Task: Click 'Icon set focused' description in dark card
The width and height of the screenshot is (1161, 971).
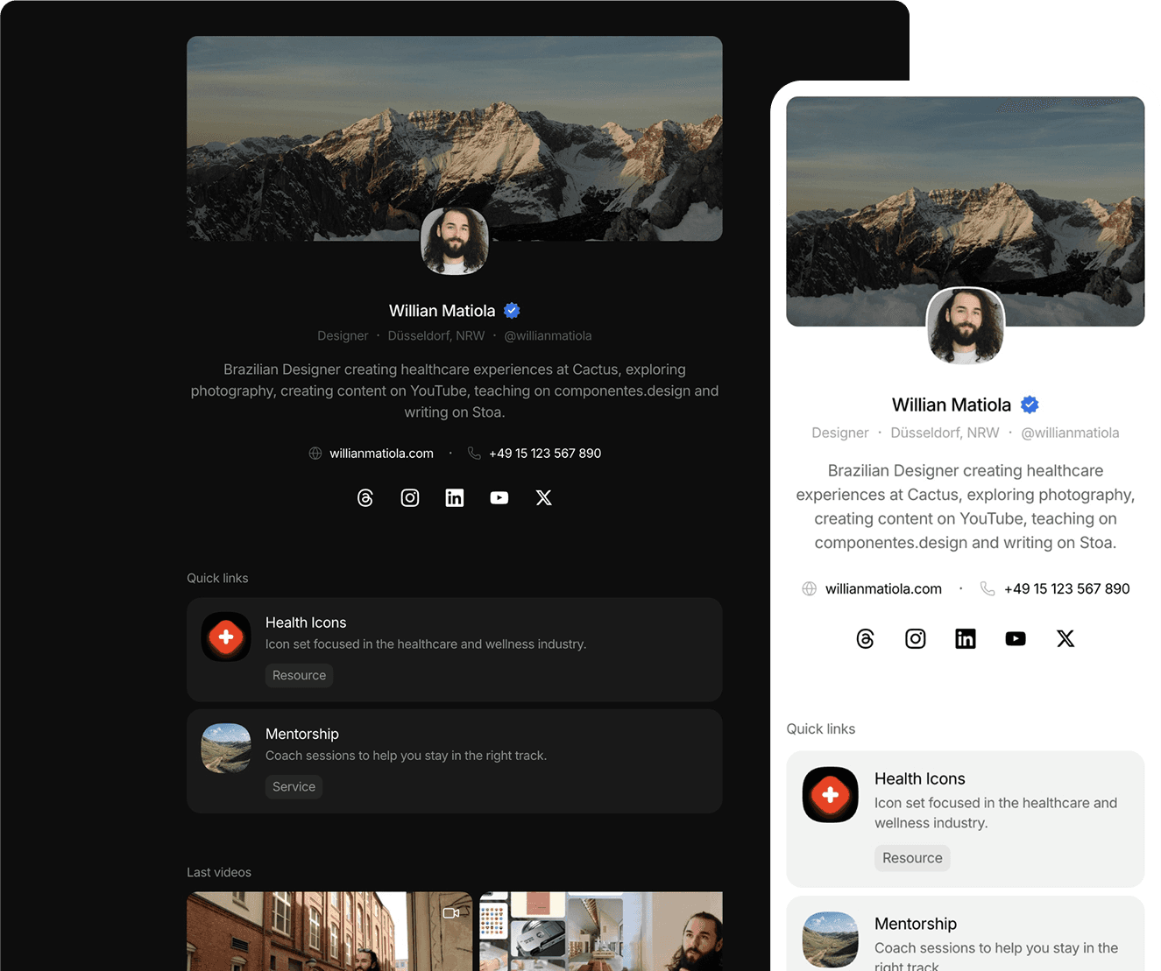Action: tap(426, 644)
